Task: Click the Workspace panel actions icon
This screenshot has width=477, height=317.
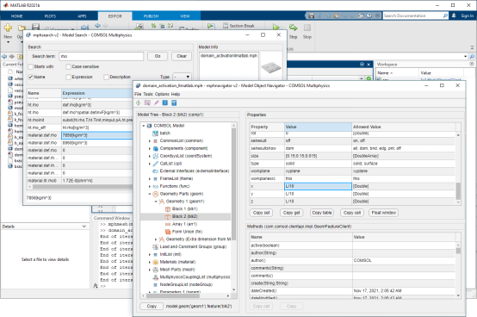Action: click(x=472, y=65)
